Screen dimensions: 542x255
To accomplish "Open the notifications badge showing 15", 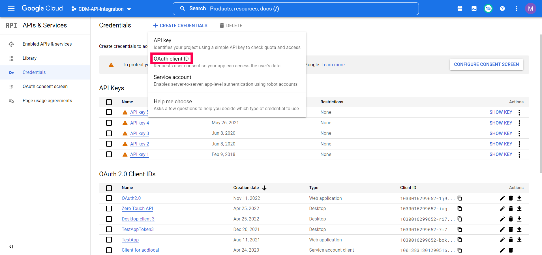I will point(488,8).
